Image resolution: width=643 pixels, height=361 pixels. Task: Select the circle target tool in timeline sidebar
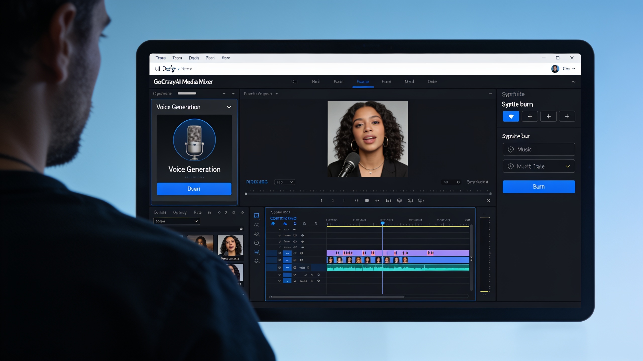(256, 243)
